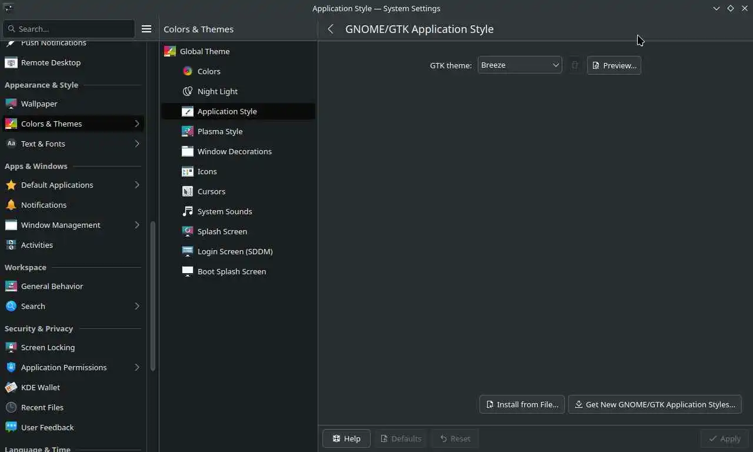Open General Behavior icon
The height and width of the screenshot is (452, 753).
(11, 286)
